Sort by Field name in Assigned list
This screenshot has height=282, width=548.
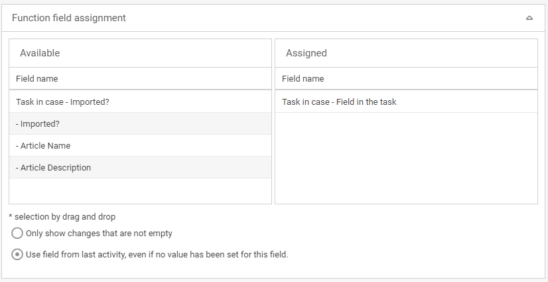pyautogui.click(x=303, y=78)
